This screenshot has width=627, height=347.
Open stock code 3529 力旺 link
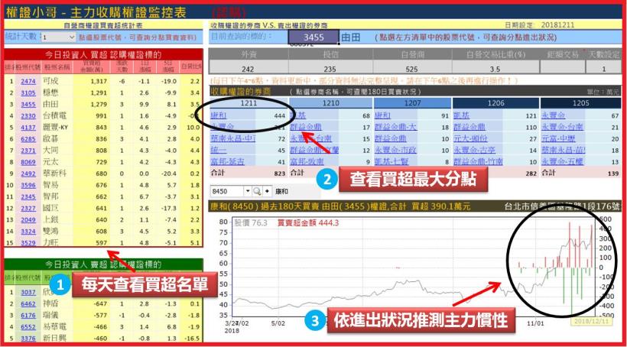click(28, 242)
